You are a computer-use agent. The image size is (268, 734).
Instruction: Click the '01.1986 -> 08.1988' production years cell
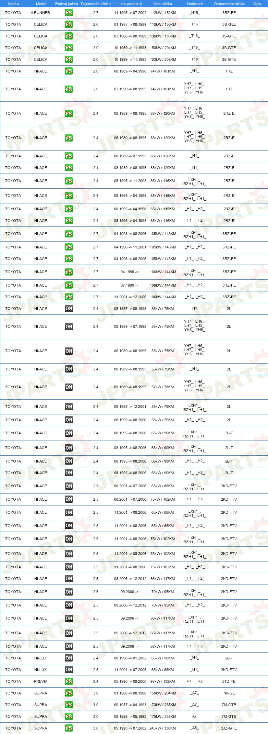coord(130,693)
